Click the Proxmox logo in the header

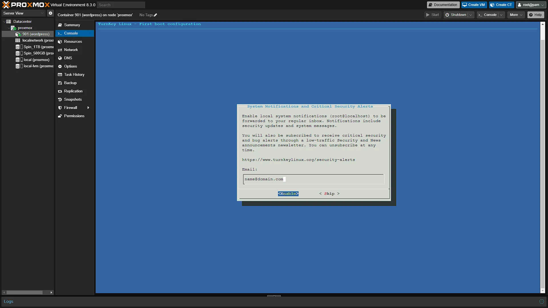coord(26,5)
